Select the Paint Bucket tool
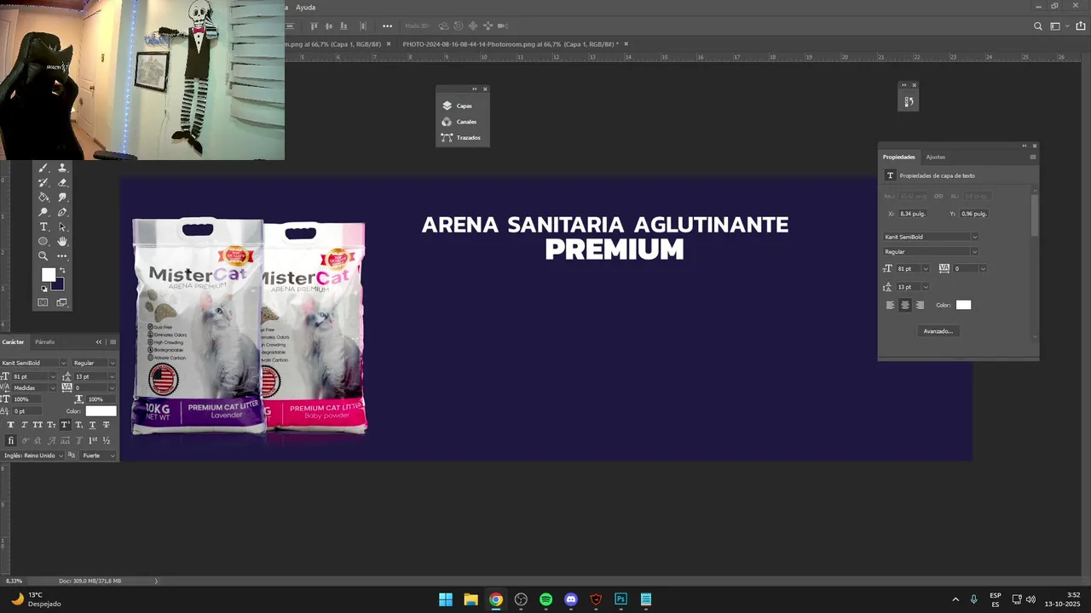 [43, 197]
